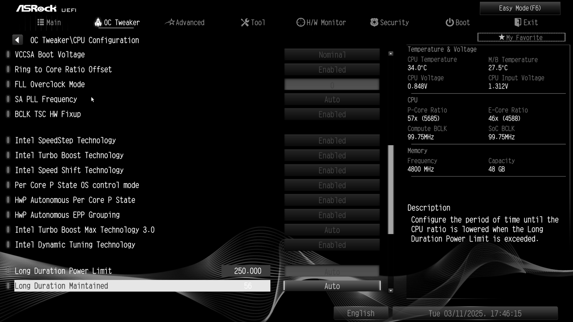Click the OC Tweaker rocket icon
Screen dimensions: 573x322
tap(98, 22)
